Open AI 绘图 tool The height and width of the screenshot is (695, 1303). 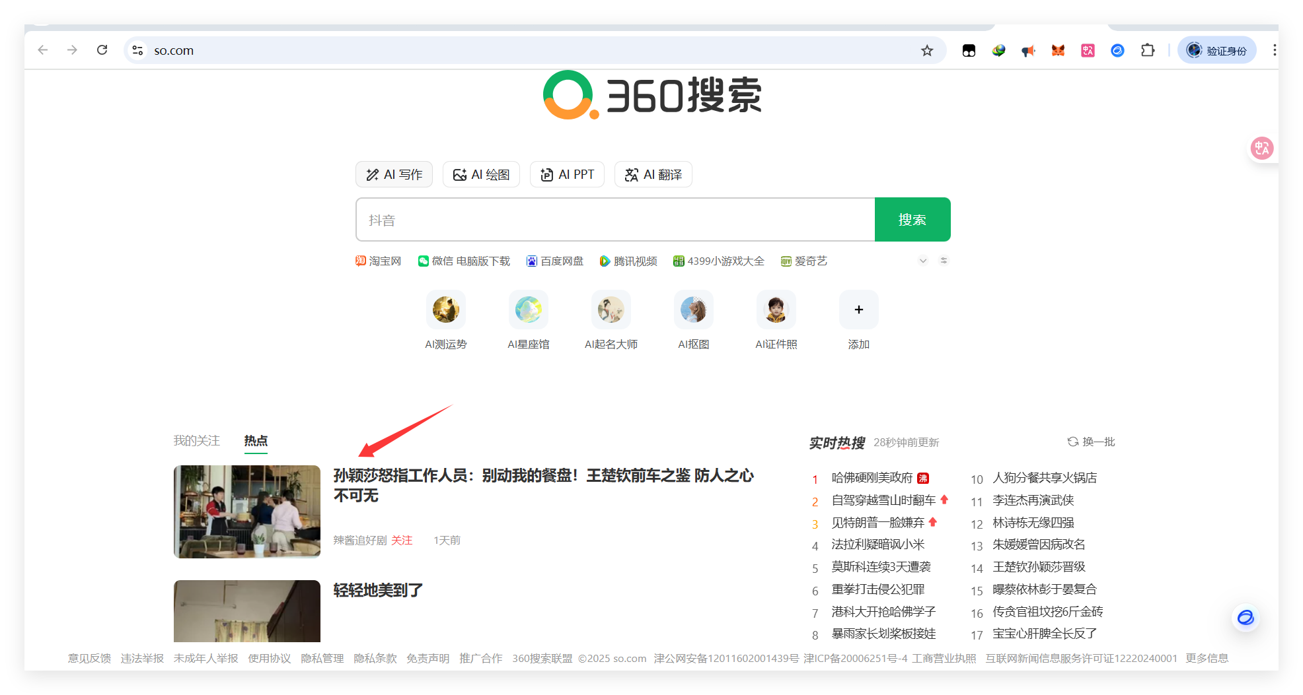(x=481, y=174)
